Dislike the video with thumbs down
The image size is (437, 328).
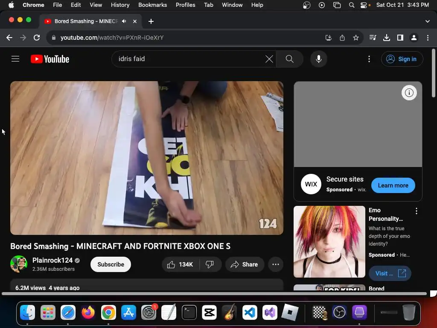[210, 264]
